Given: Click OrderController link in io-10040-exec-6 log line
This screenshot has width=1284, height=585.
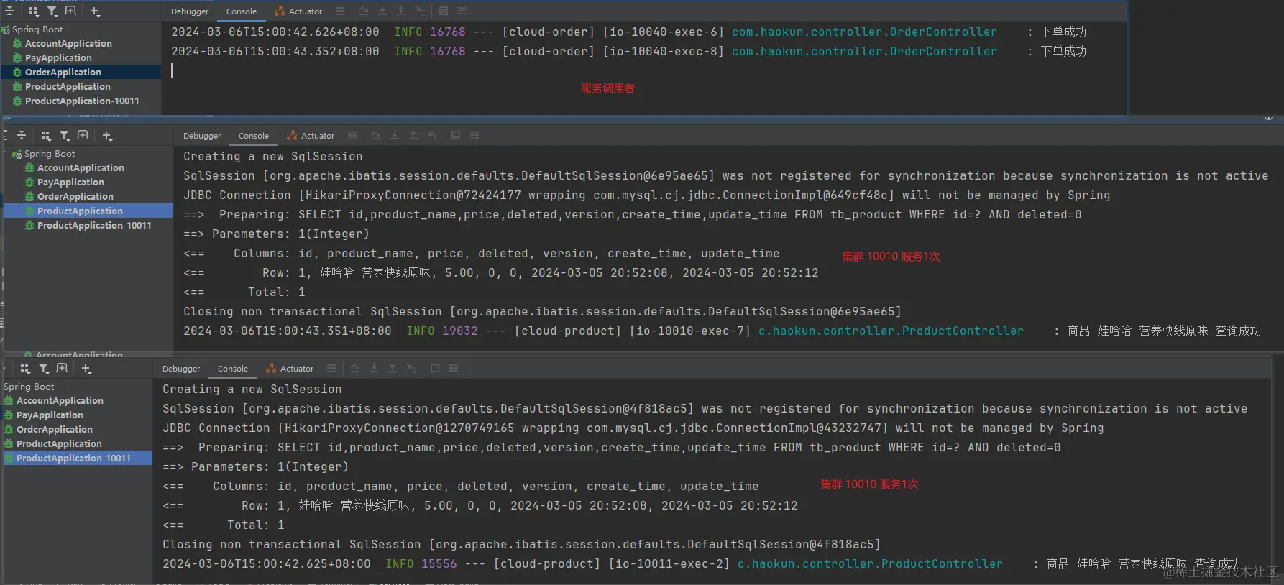Looking at the screenshot, I should pos(864,32).
